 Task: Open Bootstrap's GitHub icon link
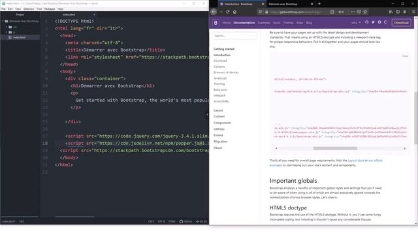click(367, 22)
